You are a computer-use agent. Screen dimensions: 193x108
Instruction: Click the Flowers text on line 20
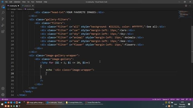point(130,45)
